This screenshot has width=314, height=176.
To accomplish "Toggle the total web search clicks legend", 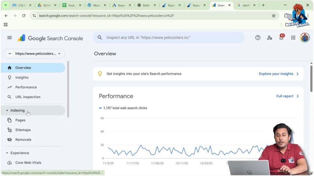I will [123, 108].
